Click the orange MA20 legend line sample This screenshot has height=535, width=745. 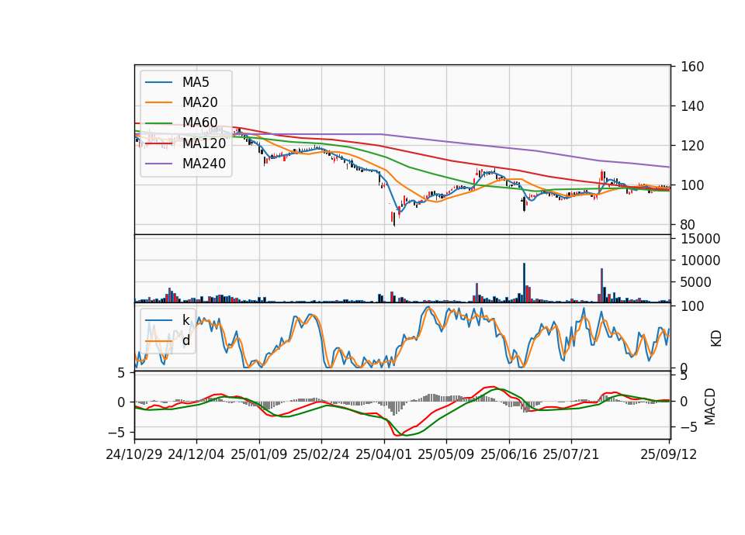point(158,102)
